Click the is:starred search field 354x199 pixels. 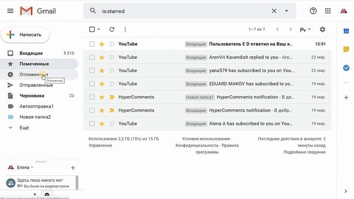point(185,11)
